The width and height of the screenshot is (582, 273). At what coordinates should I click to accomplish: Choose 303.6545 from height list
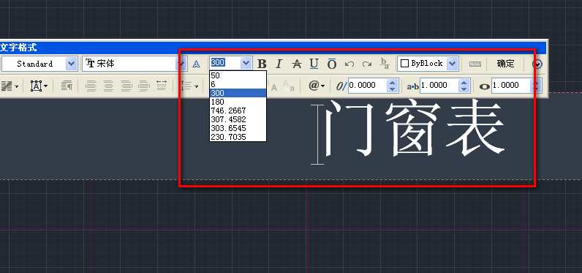click(x=238, y=128)
